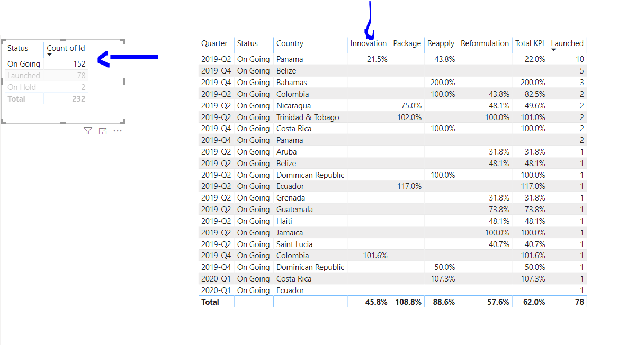This screenshot has height=345, width=627.
Task: Click the 78 Launched grand total
Action: point(580,302)
